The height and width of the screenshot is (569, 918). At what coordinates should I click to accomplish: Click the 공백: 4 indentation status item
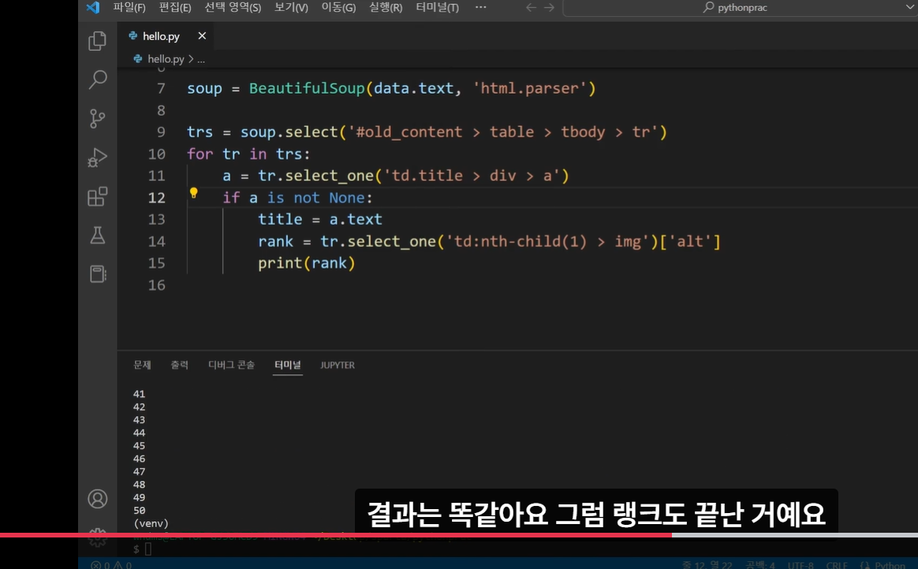coord(760,565)
